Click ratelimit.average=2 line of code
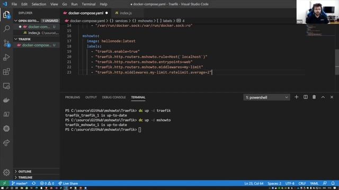 151,72
